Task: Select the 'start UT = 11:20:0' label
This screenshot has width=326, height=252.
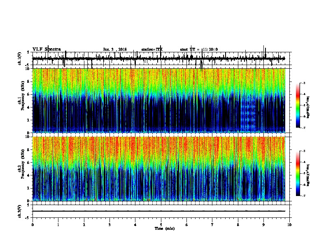Action: click(x=199, y=49)
